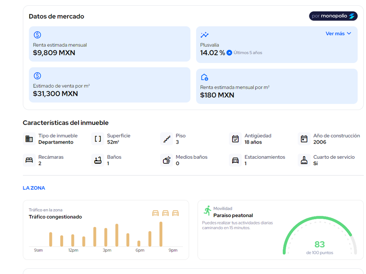
Task: Click the building icon for Tipo de inmueble
Action: click(x=29, y=139)
